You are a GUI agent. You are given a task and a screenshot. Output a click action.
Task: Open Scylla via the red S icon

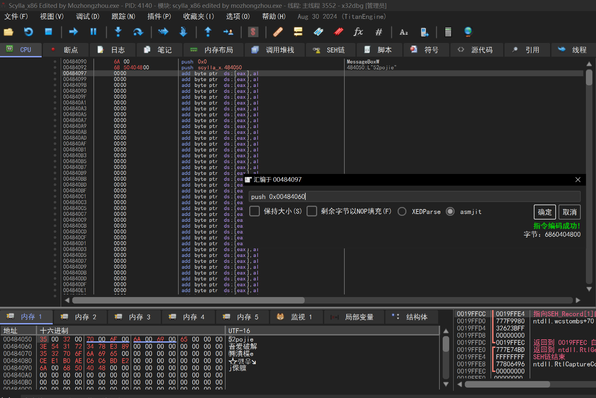[x=253, y=32]
